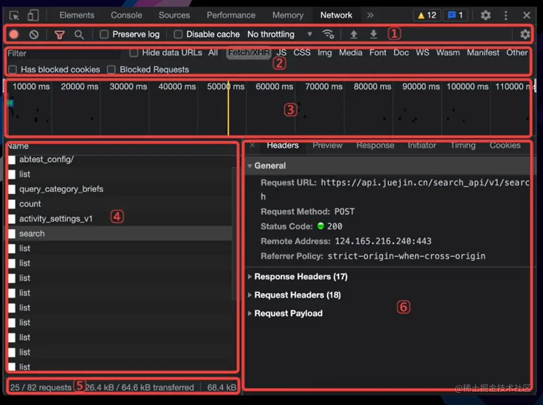Select the count request
Screen dimensions: 543x405
coord(120,204)
